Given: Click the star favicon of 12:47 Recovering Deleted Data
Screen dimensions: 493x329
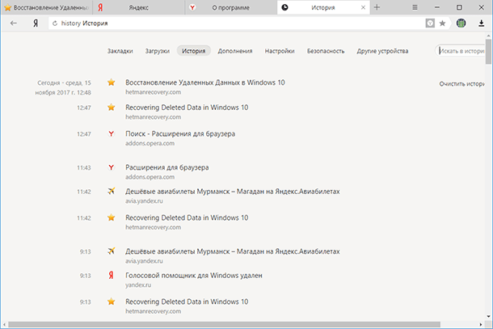Looking at the screenshot, I should (111, 108).
